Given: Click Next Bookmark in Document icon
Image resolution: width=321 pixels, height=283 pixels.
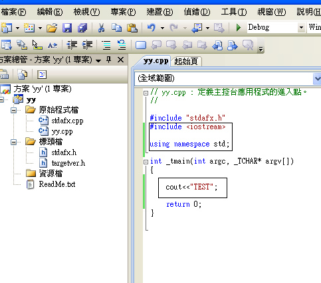Looking at the screenshot, I should pos(233,45).
